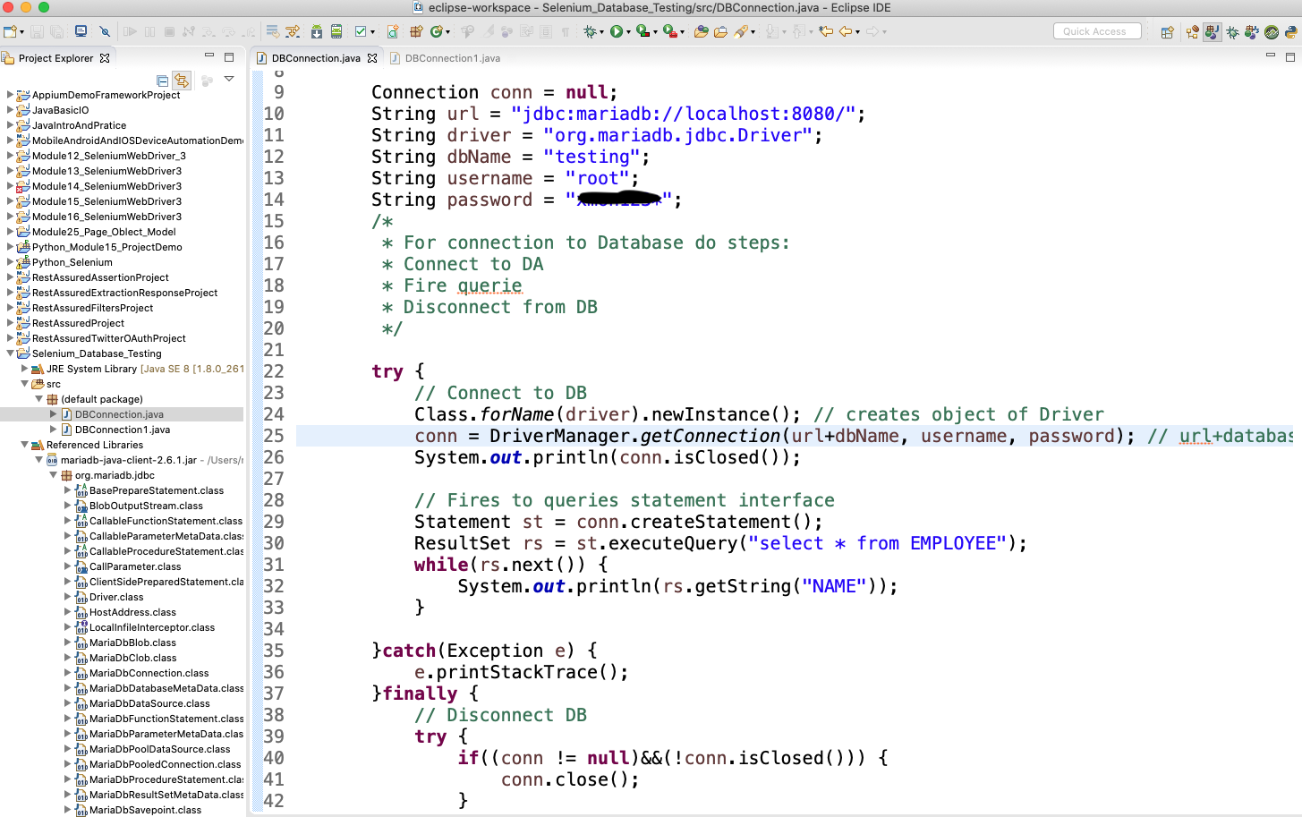This screenshot has height=817, width=1302.
Task: Select JavaBasicIO project
Action: [60, 110]
